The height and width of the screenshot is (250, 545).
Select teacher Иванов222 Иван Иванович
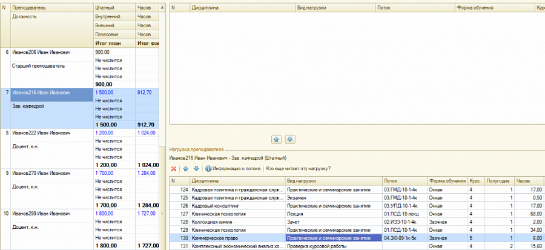(x=41, y=133)
